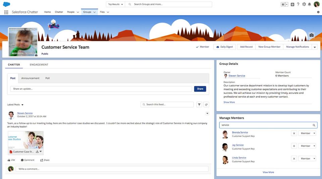Screen dimensions: 322x179
Task: Click the banner camera icon to change photo
Action: point(312,35)
